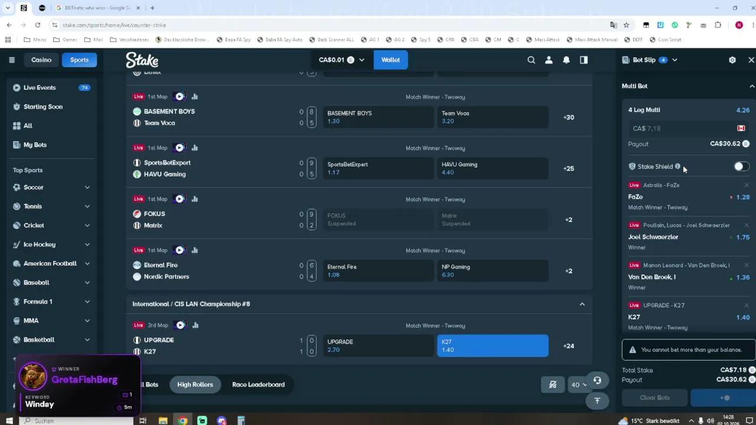Open the CA$0.01 balance currency dropdown

coord(341,60)
